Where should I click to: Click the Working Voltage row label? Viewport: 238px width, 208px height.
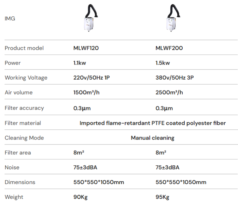[26, 78]
